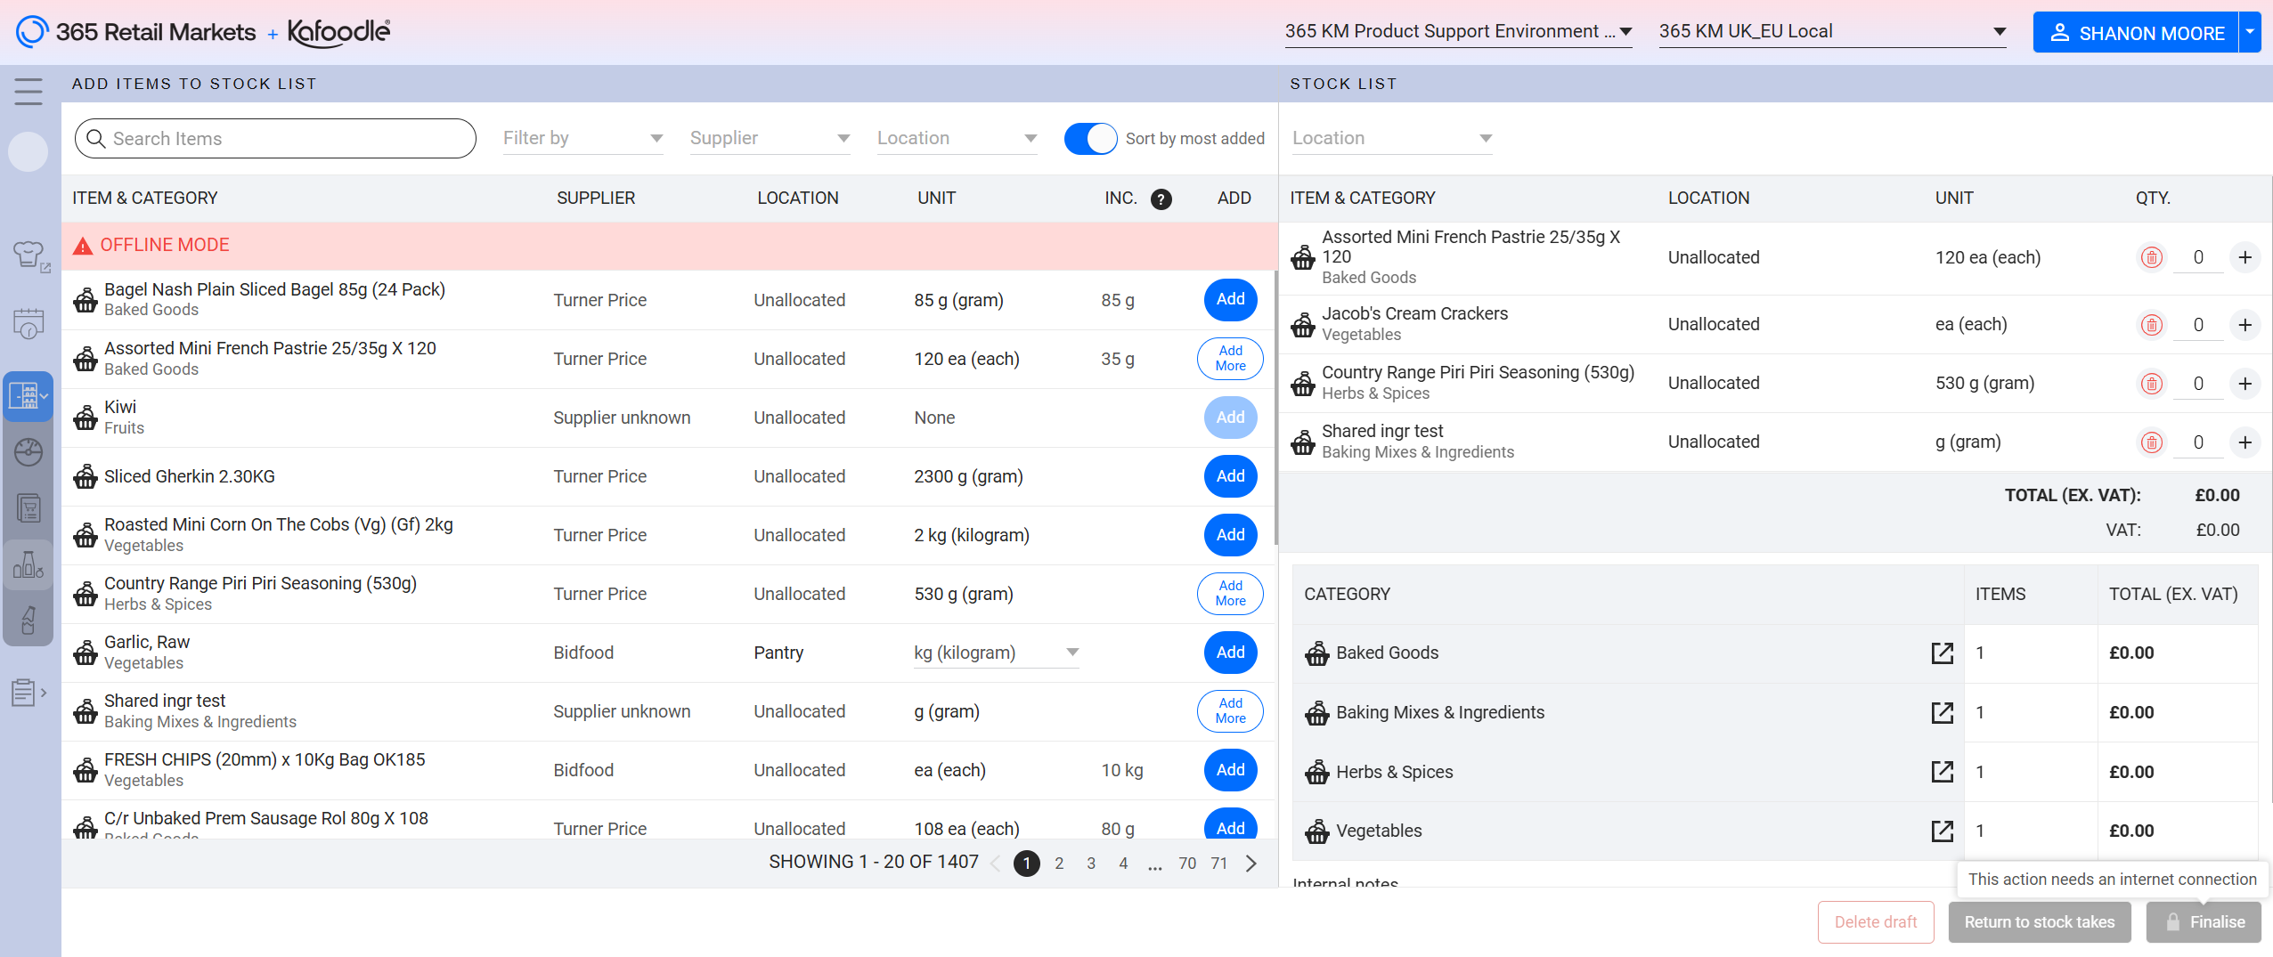The image size is (2273, 957).
Task: Click the help icon next to INC.
Action: pyautogui.click(x=1161, y=199)
